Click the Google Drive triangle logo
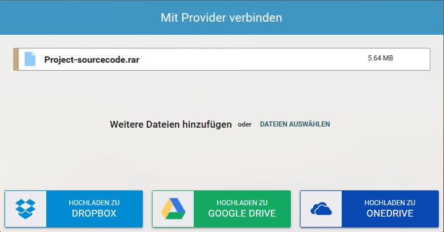Screen dimensions: 444x232 (x=173, y=209)
